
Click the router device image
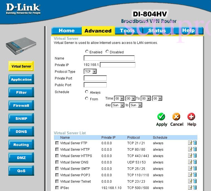(x=21, y=46)
